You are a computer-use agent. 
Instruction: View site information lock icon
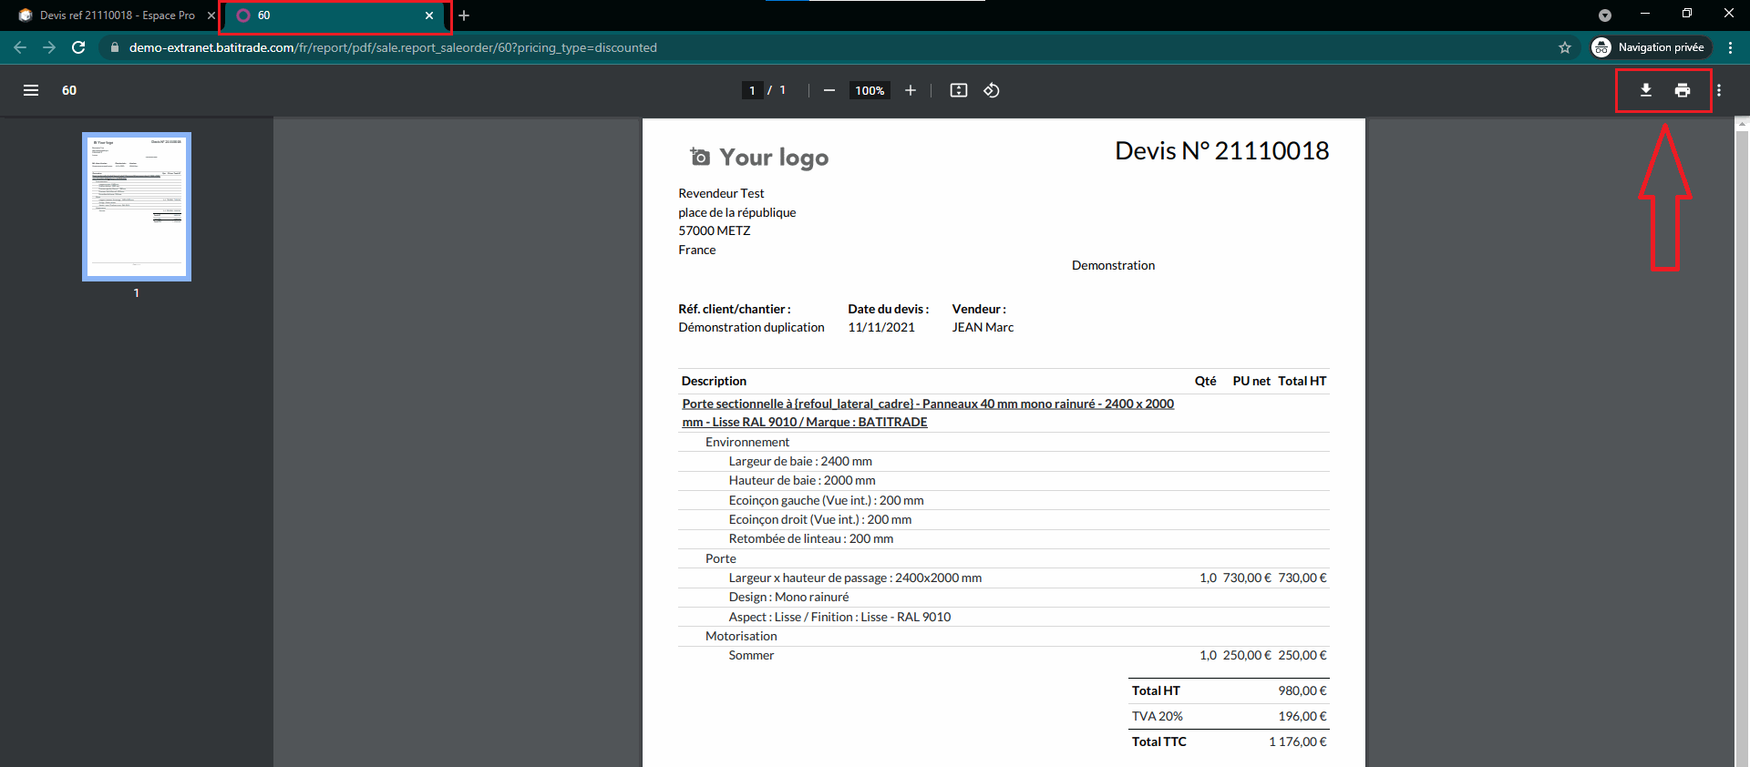(115, 47)
